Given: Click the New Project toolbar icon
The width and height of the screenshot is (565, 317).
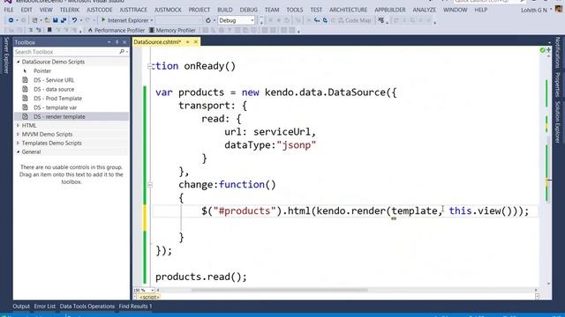Looking at the screenshot, I should tap(34, 20).
